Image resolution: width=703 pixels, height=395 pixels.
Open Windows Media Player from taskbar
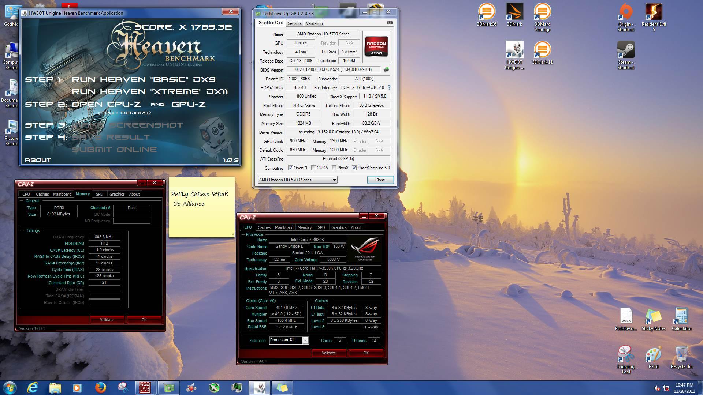coord(77,387)
